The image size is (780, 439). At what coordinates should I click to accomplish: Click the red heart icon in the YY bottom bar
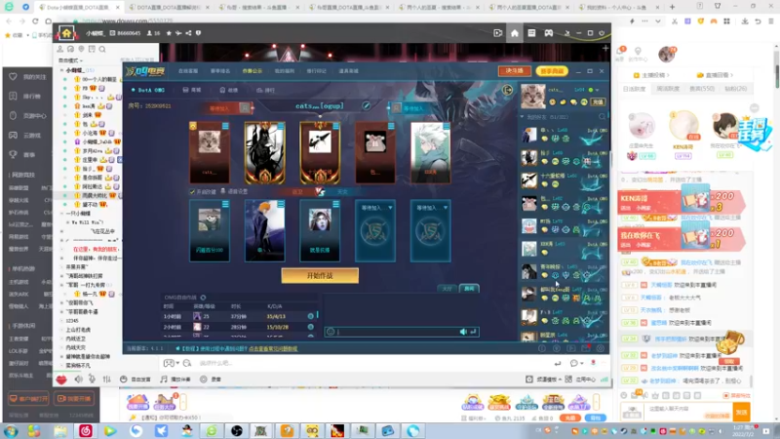tap(61, 379)
